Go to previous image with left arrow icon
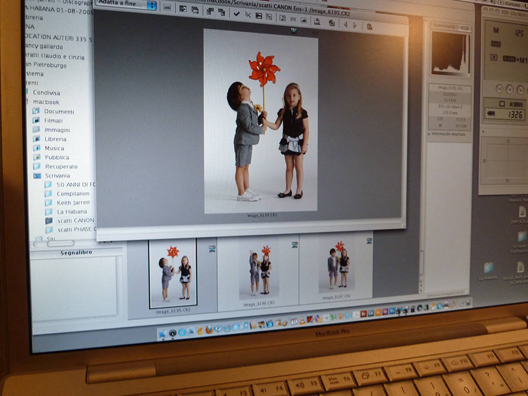This screenshot has width=528, height=396. (345, 25)
